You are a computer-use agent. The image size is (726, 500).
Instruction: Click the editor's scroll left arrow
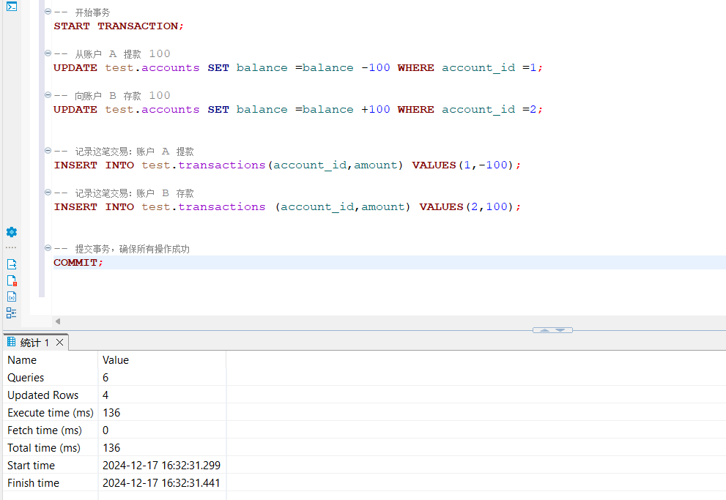click(58, 321)
